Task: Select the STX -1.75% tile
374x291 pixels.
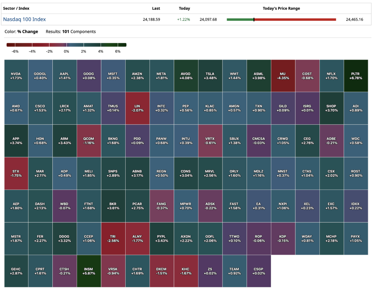Action: [x=16, y=173]
